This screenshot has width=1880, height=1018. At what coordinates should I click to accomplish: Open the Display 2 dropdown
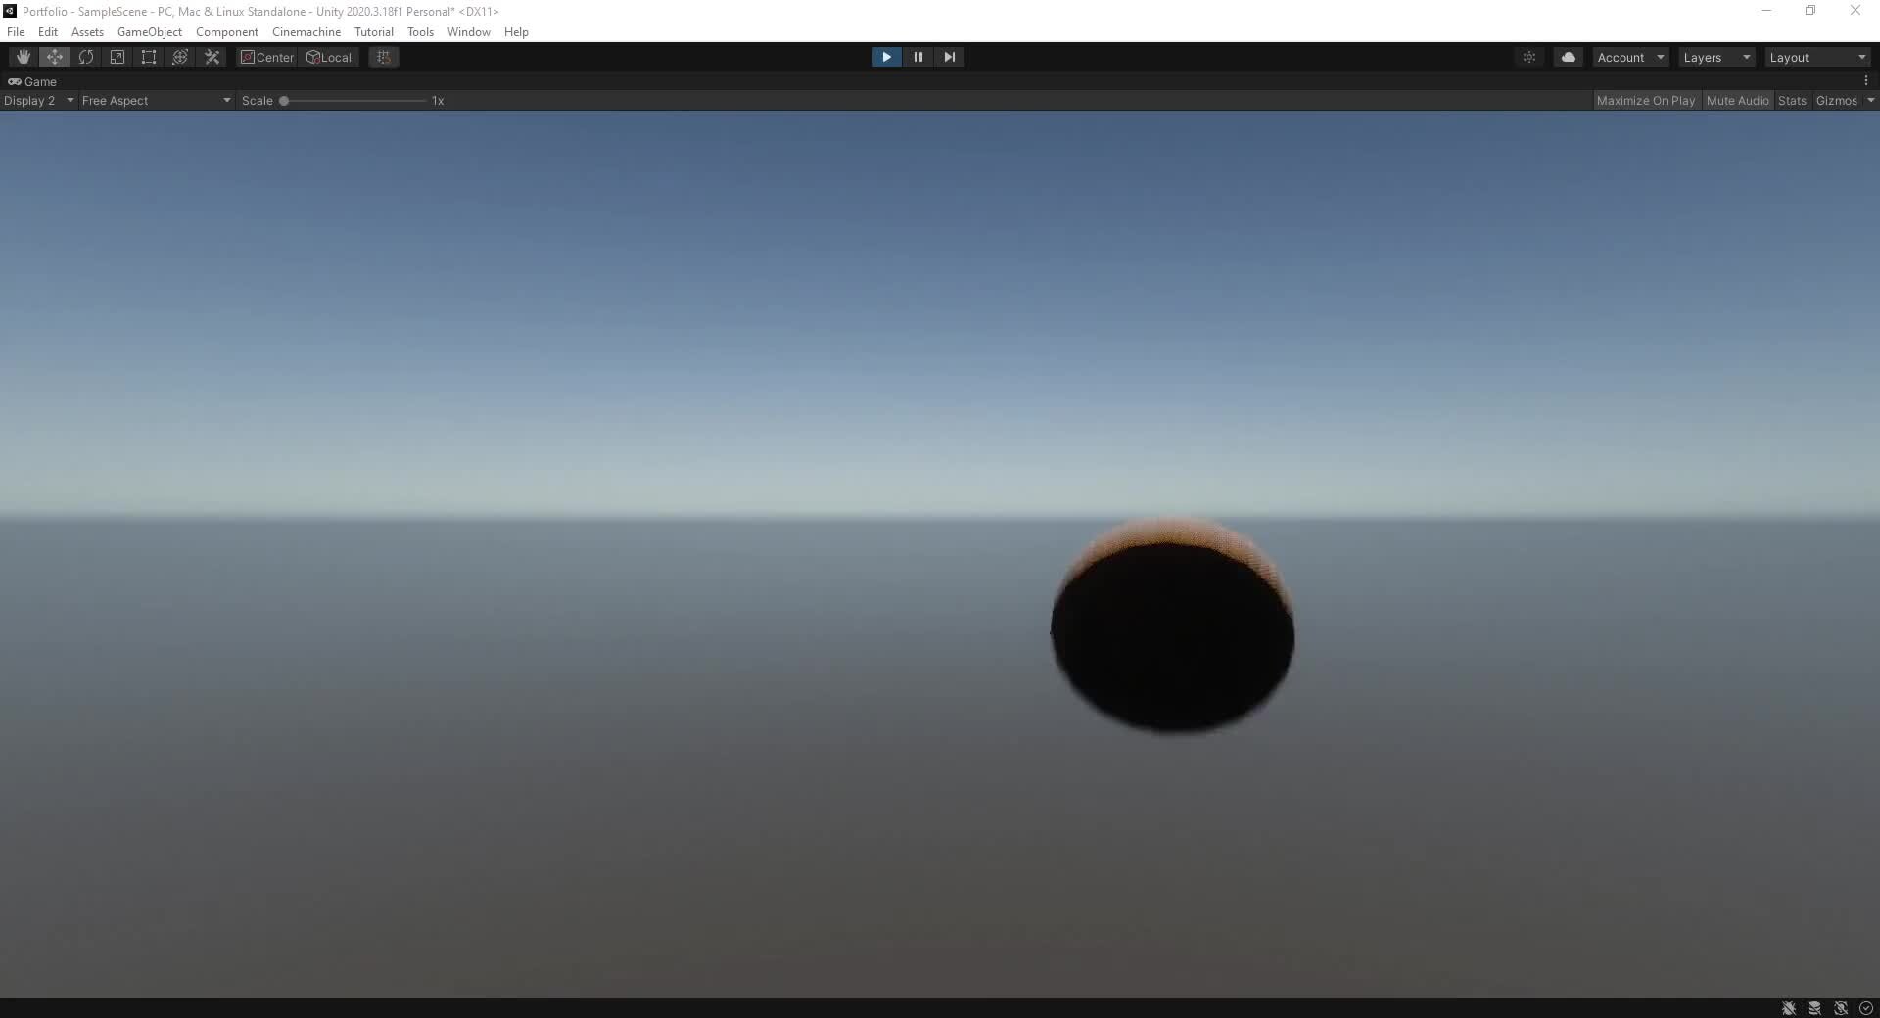click(x=39, y=100)
